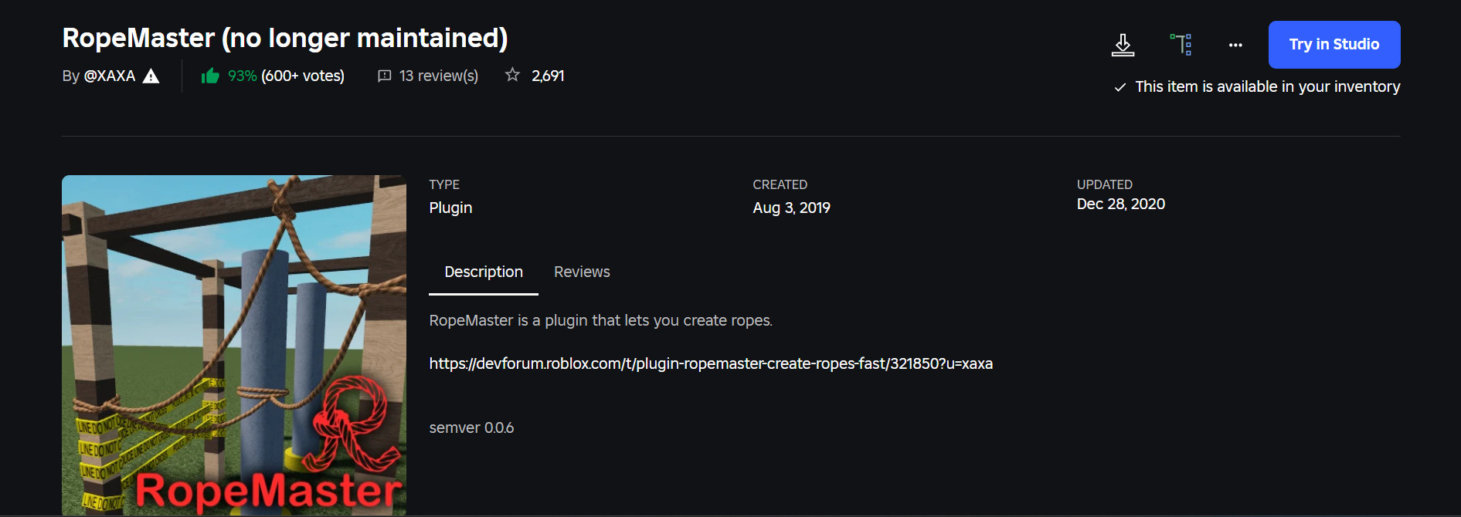Click the RopeMaster plugin thumbnail image
This screenshot has height=517, width=1461.
[x=234, y=345]
